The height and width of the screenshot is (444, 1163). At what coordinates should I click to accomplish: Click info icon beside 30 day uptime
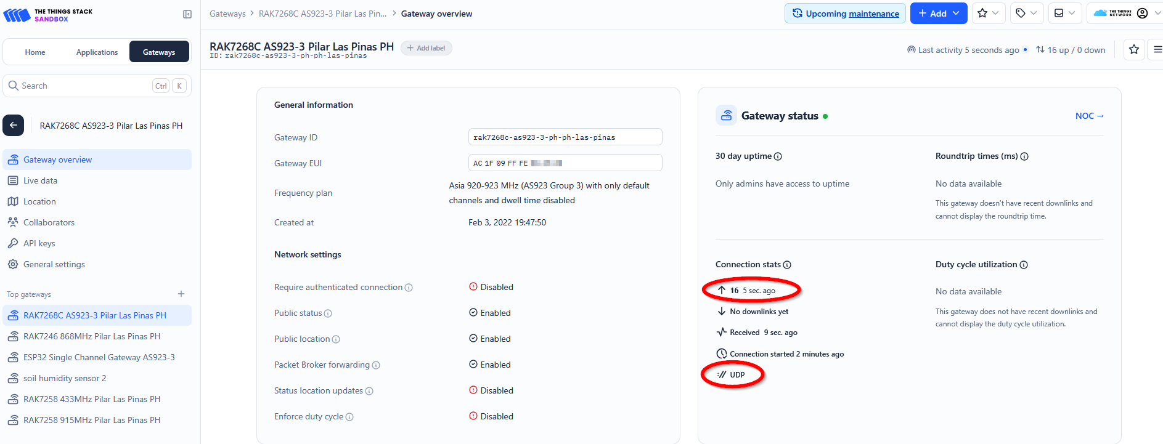778,156
